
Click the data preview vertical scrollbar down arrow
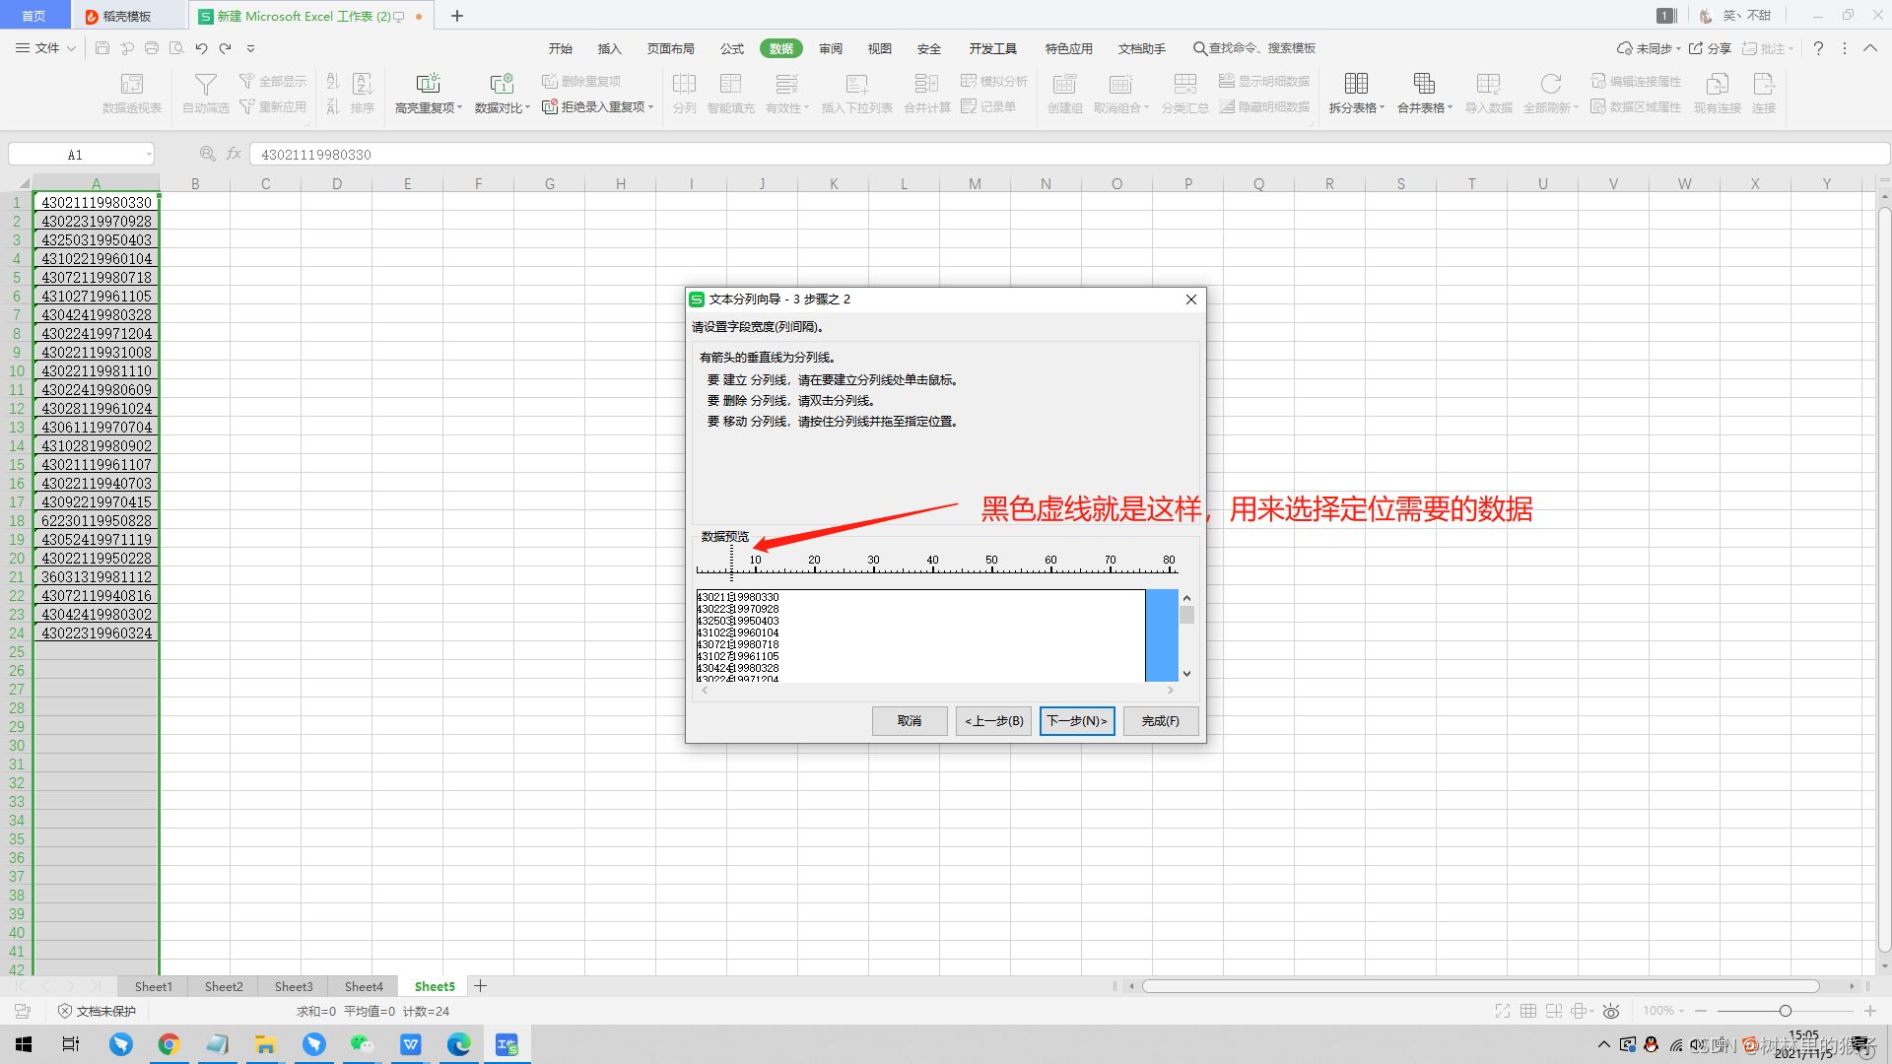click(x=1187, y=674)
